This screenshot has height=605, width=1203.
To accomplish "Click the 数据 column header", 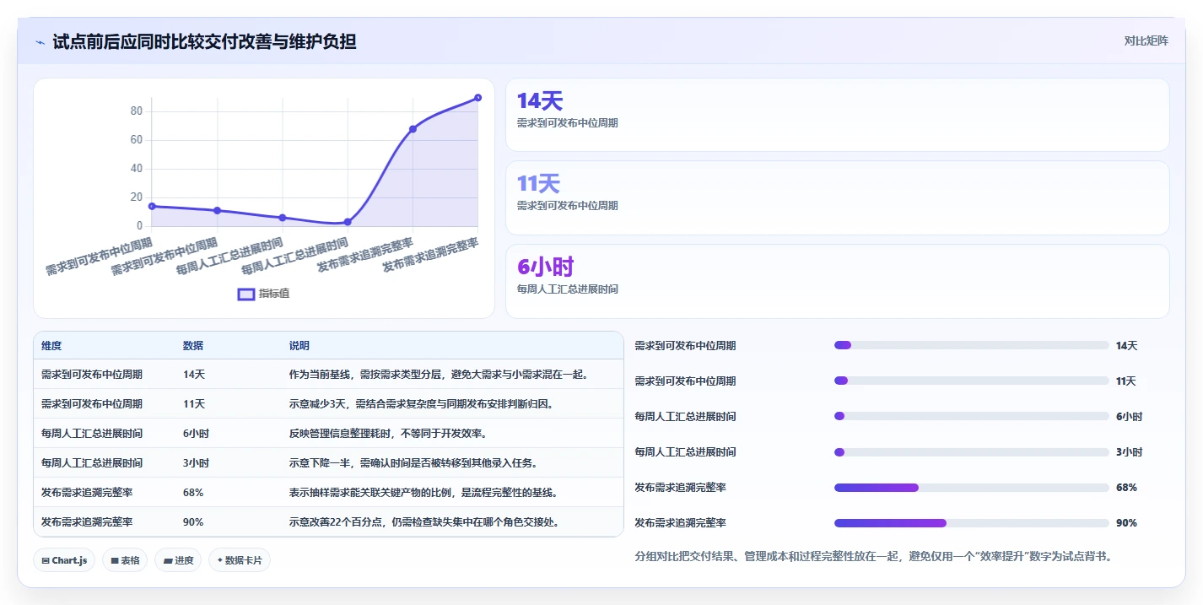I will [x=193, y=346].
